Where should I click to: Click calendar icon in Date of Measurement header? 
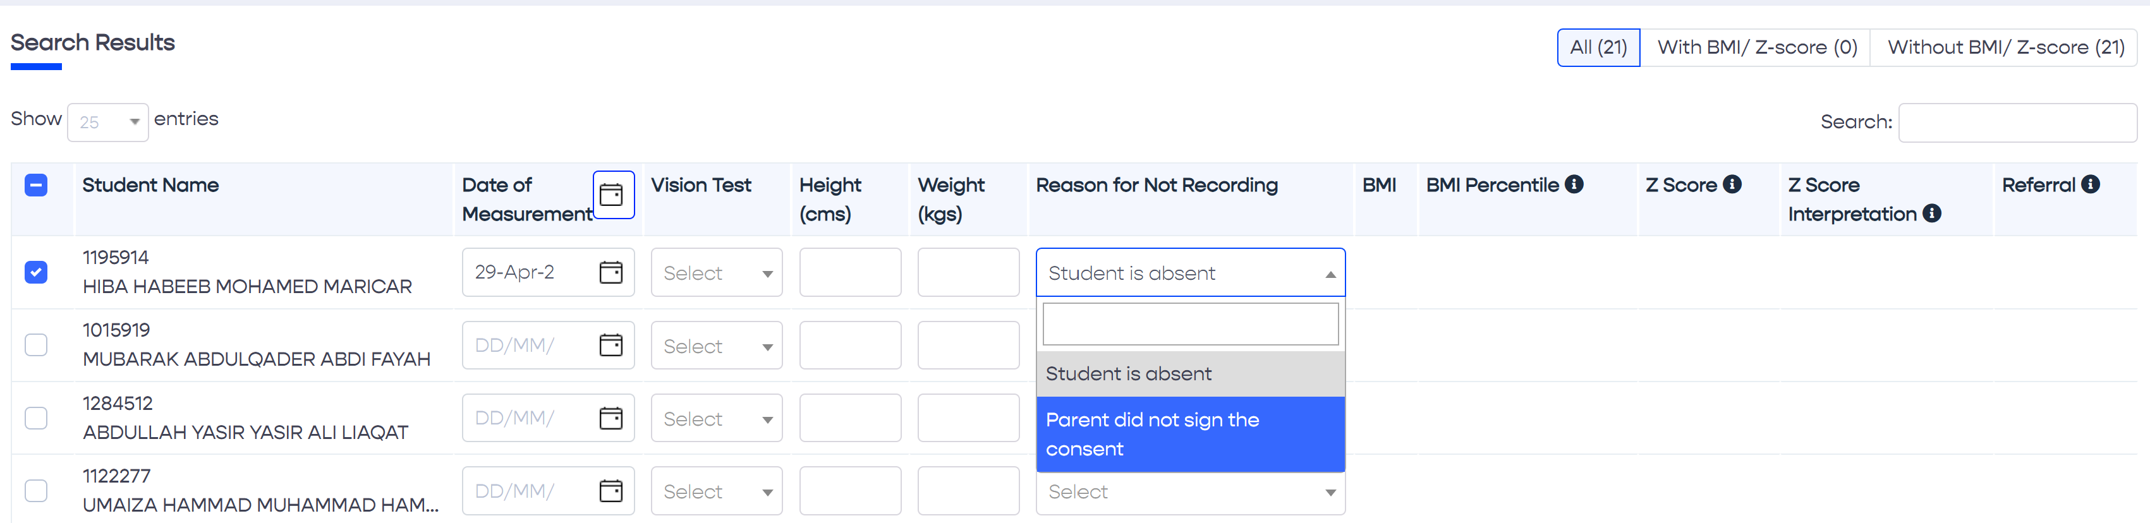point(612,195)
